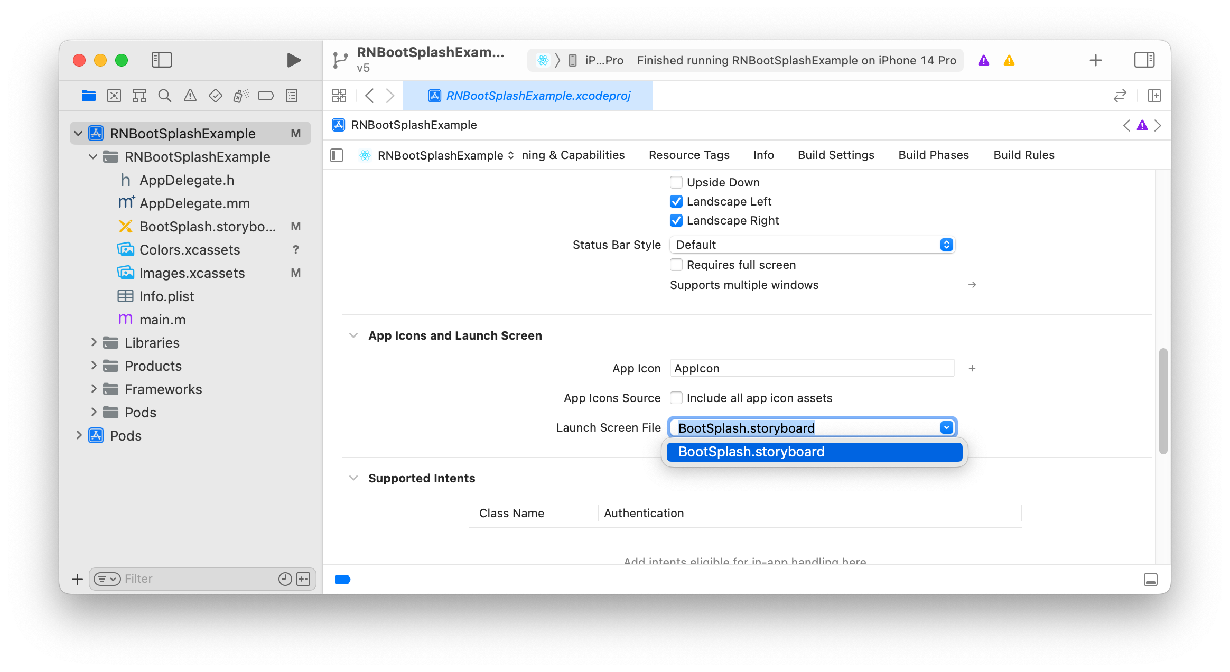Uncheck Landscape Left orientation
The image size is (1230, 672).
click(x=676, y=201)
